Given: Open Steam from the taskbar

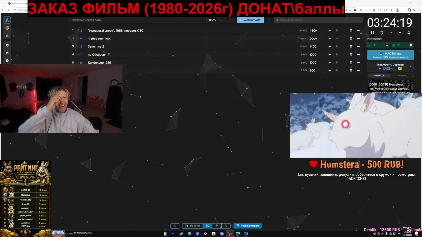Looking at the screenshot, I should [181, 234].
